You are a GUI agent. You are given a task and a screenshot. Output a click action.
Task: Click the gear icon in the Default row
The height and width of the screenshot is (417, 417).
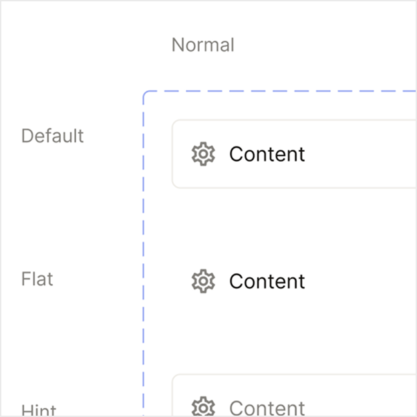click(x=202, y=154)
